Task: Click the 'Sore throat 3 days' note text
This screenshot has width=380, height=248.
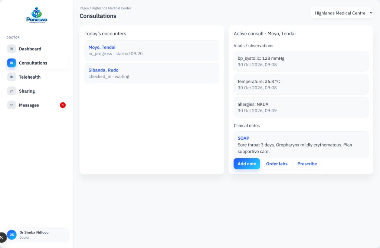Action: pyautogui.click(x=295, y=148)
